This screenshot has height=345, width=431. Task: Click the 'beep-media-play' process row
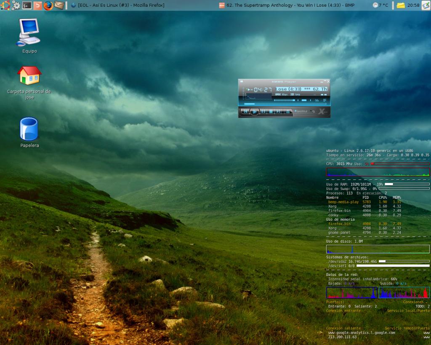click(364, 202)
